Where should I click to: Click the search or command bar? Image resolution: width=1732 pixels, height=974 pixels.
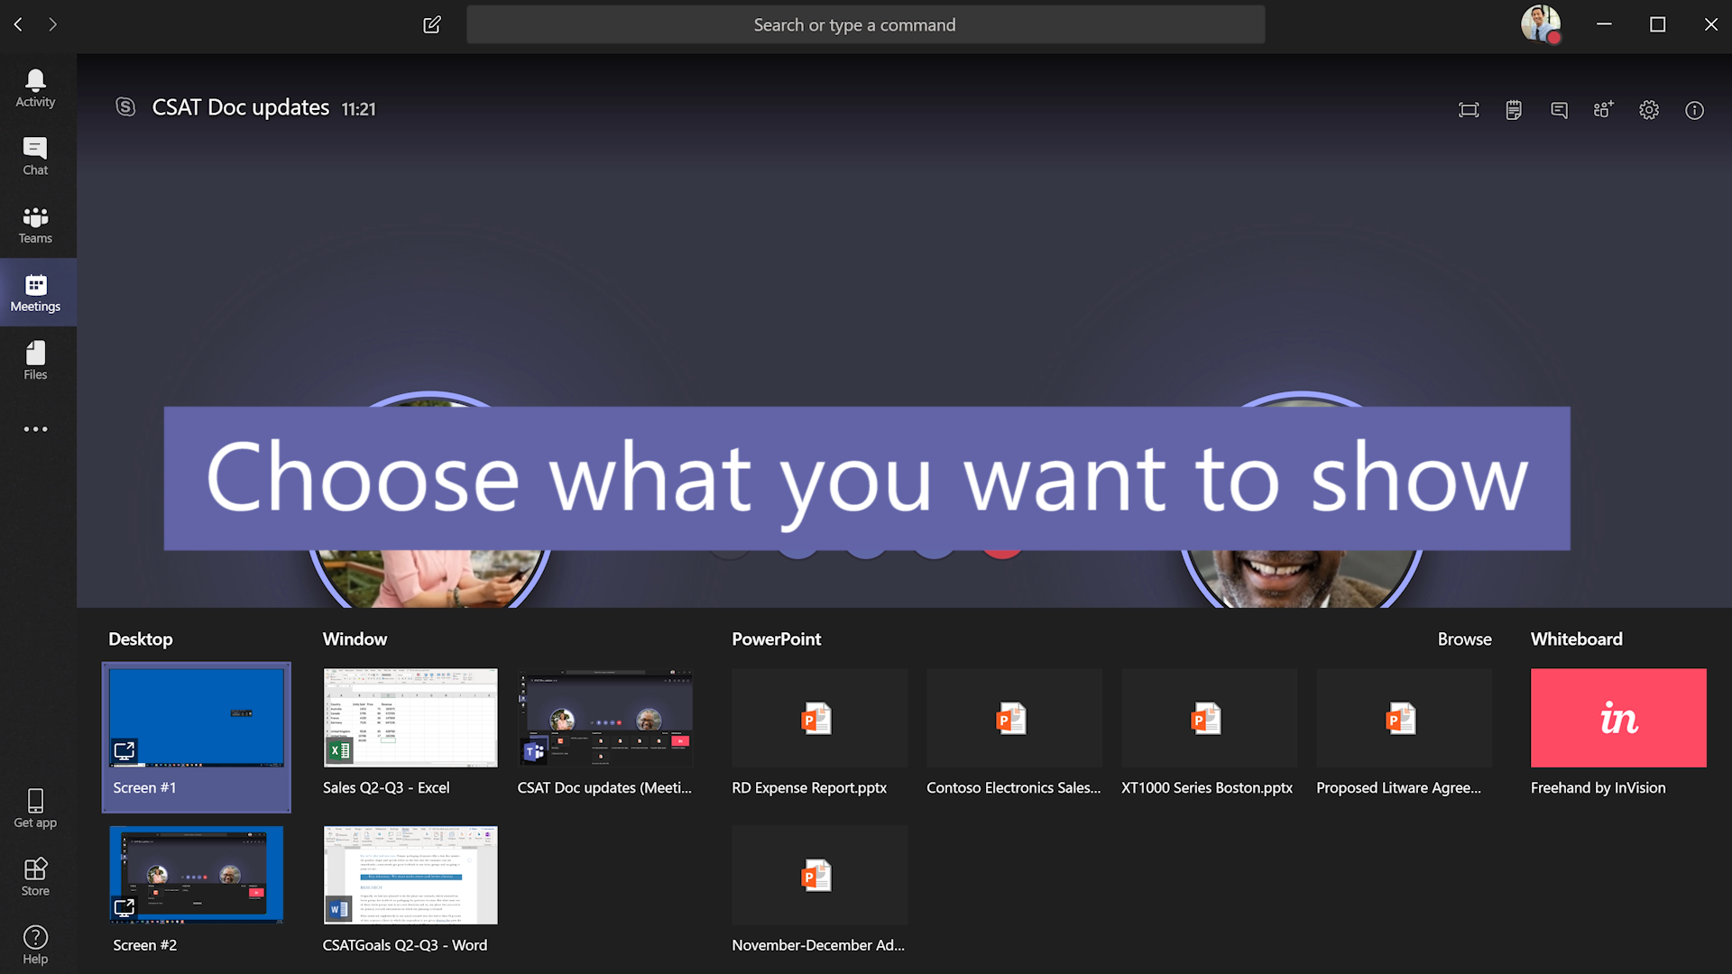tap(866, 23)
